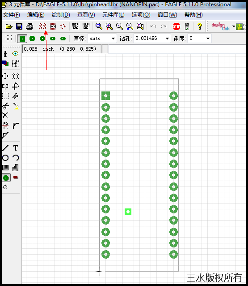
Task: Click the traffic light Go icon
Action: coord(187,26)
